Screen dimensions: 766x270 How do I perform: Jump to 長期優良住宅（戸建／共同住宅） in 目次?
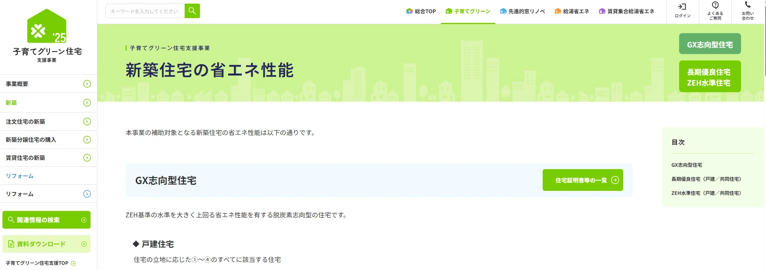click(706, 179)
